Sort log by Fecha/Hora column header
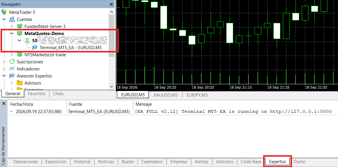 point(37,104)
